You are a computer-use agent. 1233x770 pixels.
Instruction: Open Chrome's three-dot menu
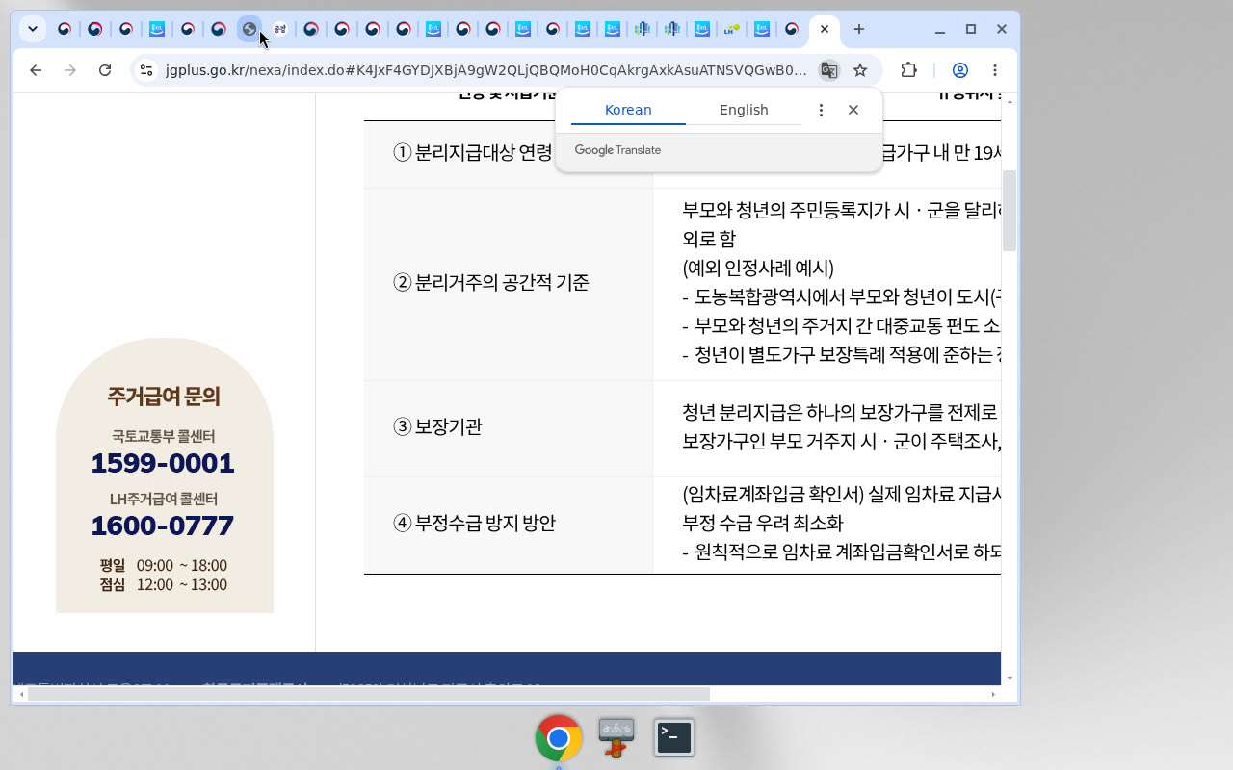(995, 70)
